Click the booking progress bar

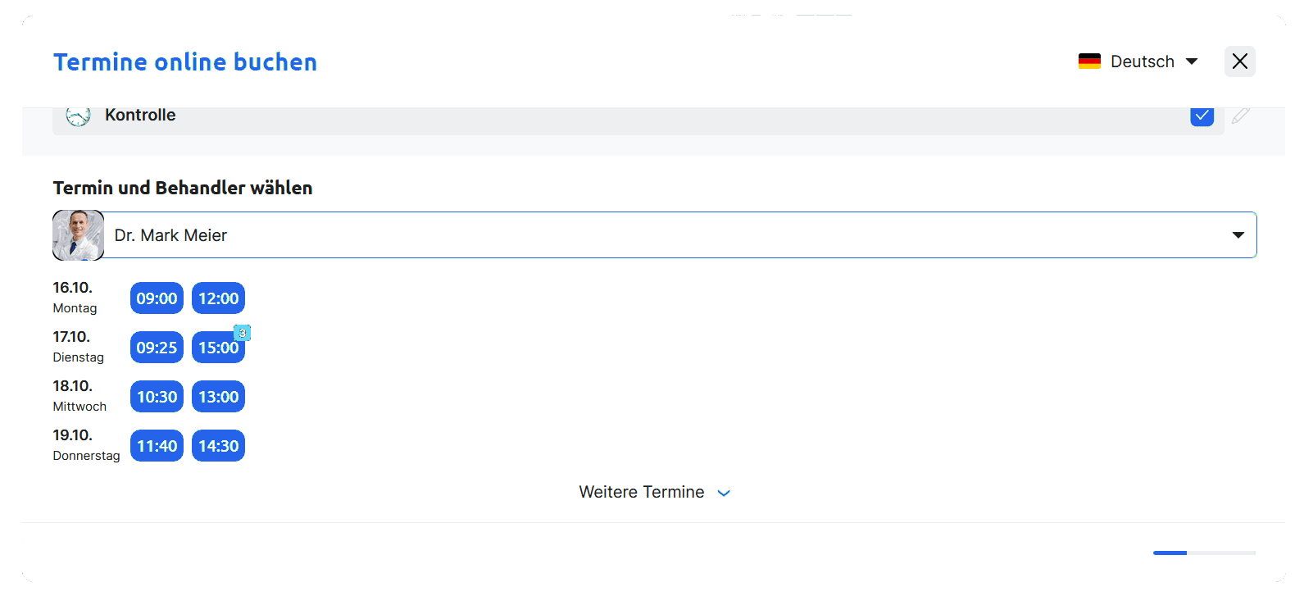pyautogui.click(x=1203, y=553)
